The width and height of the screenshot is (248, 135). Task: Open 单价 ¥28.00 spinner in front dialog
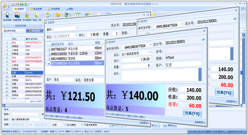[x=151, y=59]
